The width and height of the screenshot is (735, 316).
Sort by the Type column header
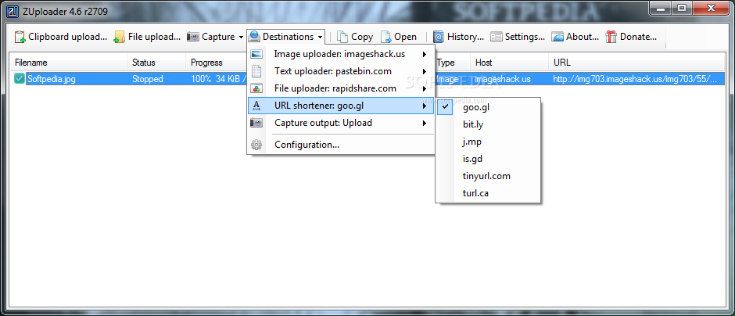pyautogui.click(x=453, y=63)
